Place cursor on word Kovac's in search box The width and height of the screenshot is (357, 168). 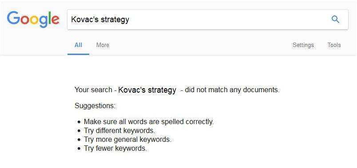[85, 20]
